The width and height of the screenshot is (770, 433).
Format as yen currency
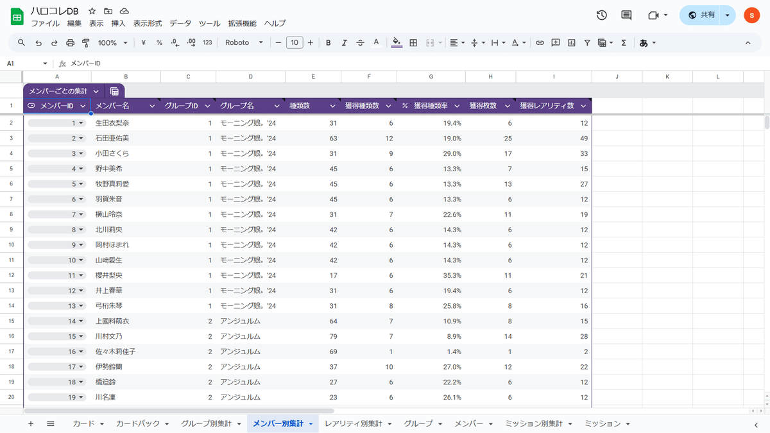(x=143, y=43)
